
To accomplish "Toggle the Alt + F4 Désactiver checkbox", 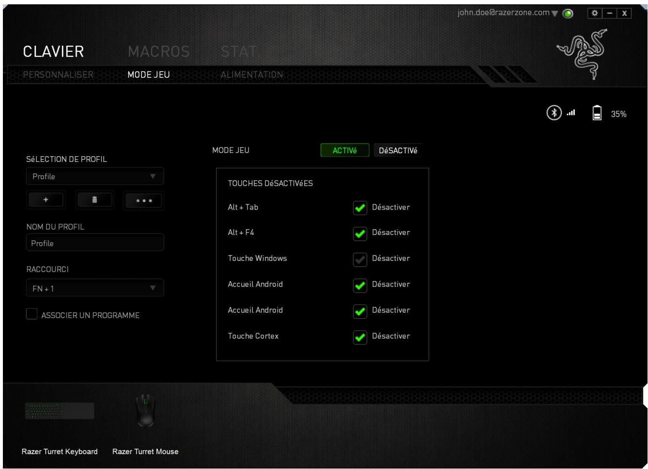I will point(360,234).
